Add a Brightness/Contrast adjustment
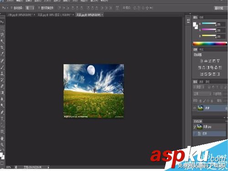The height and width of the screenshot is (171, 228). coord(202,61)
